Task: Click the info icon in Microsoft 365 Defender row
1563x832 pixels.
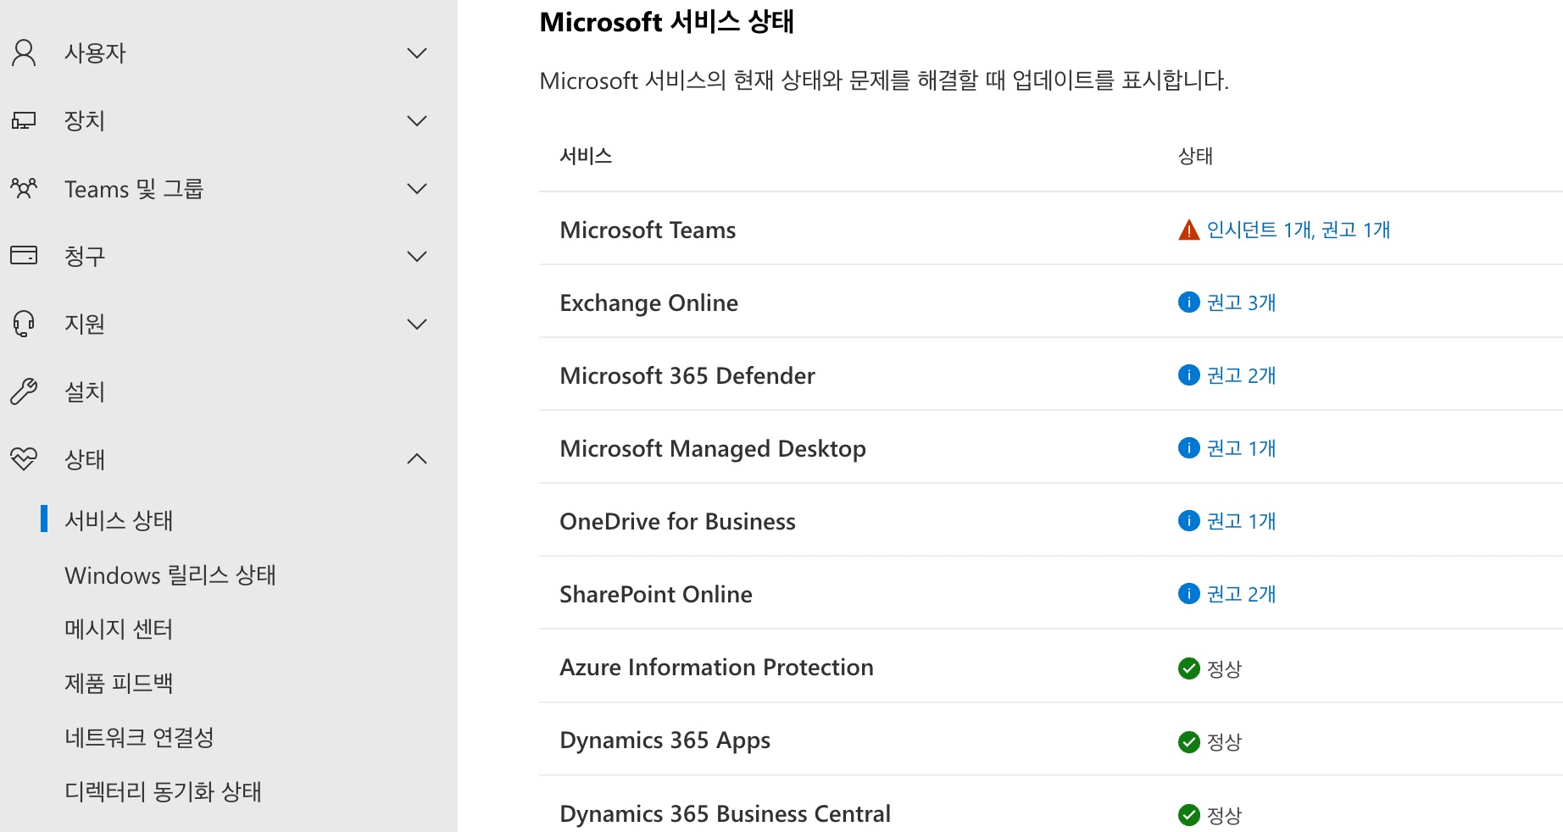Action: click(1188, 375)
